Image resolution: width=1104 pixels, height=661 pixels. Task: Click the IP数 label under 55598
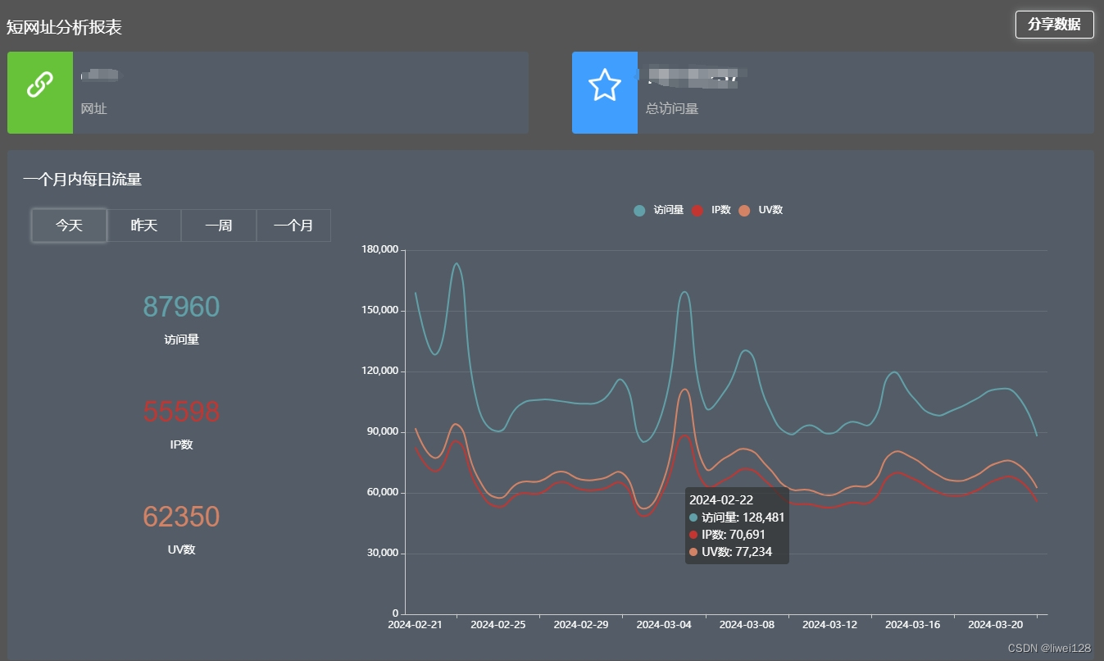point(181,444)
